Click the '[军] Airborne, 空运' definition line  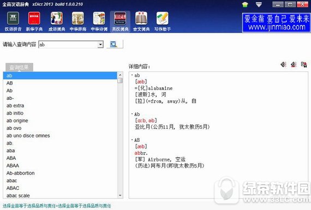[160, 159]
